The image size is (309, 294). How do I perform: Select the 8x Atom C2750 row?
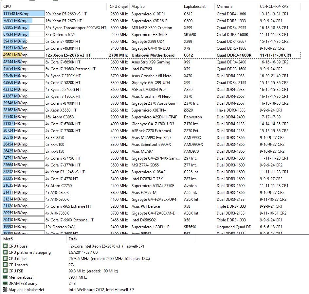[x=151, y=185]
